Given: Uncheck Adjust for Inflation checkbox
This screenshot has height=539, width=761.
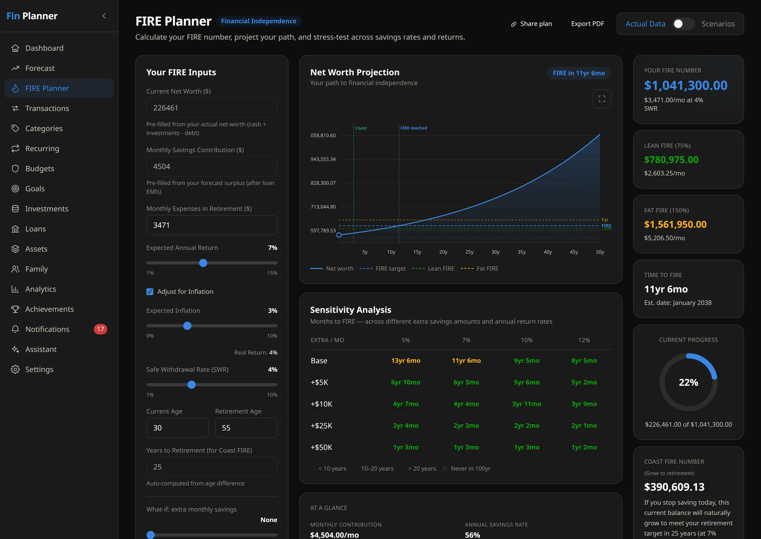Looking at the screenshot, I should pyautogui.click(x=150, y=292).
